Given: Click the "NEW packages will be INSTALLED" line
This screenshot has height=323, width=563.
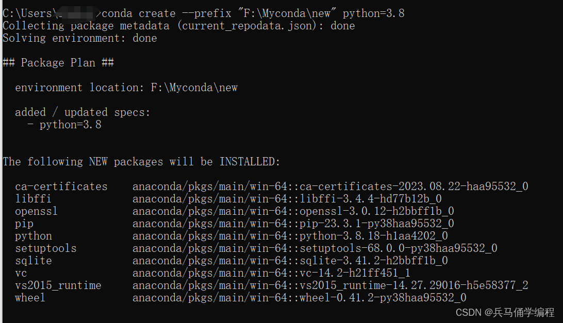Looking at the screenshot, I should (141, 162).
